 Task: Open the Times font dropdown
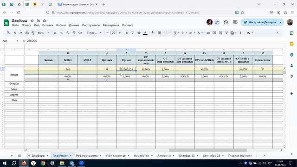pos(94,33)
